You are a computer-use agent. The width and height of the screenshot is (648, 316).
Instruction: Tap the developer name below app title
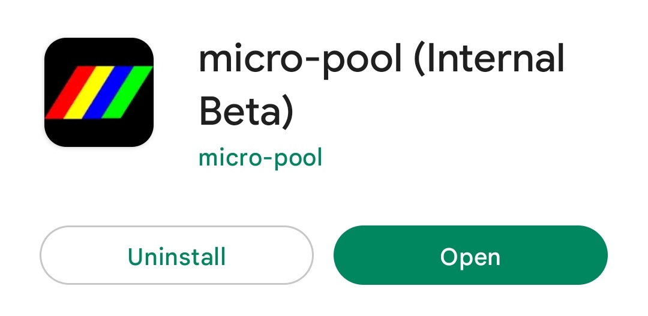click(260, 158)
